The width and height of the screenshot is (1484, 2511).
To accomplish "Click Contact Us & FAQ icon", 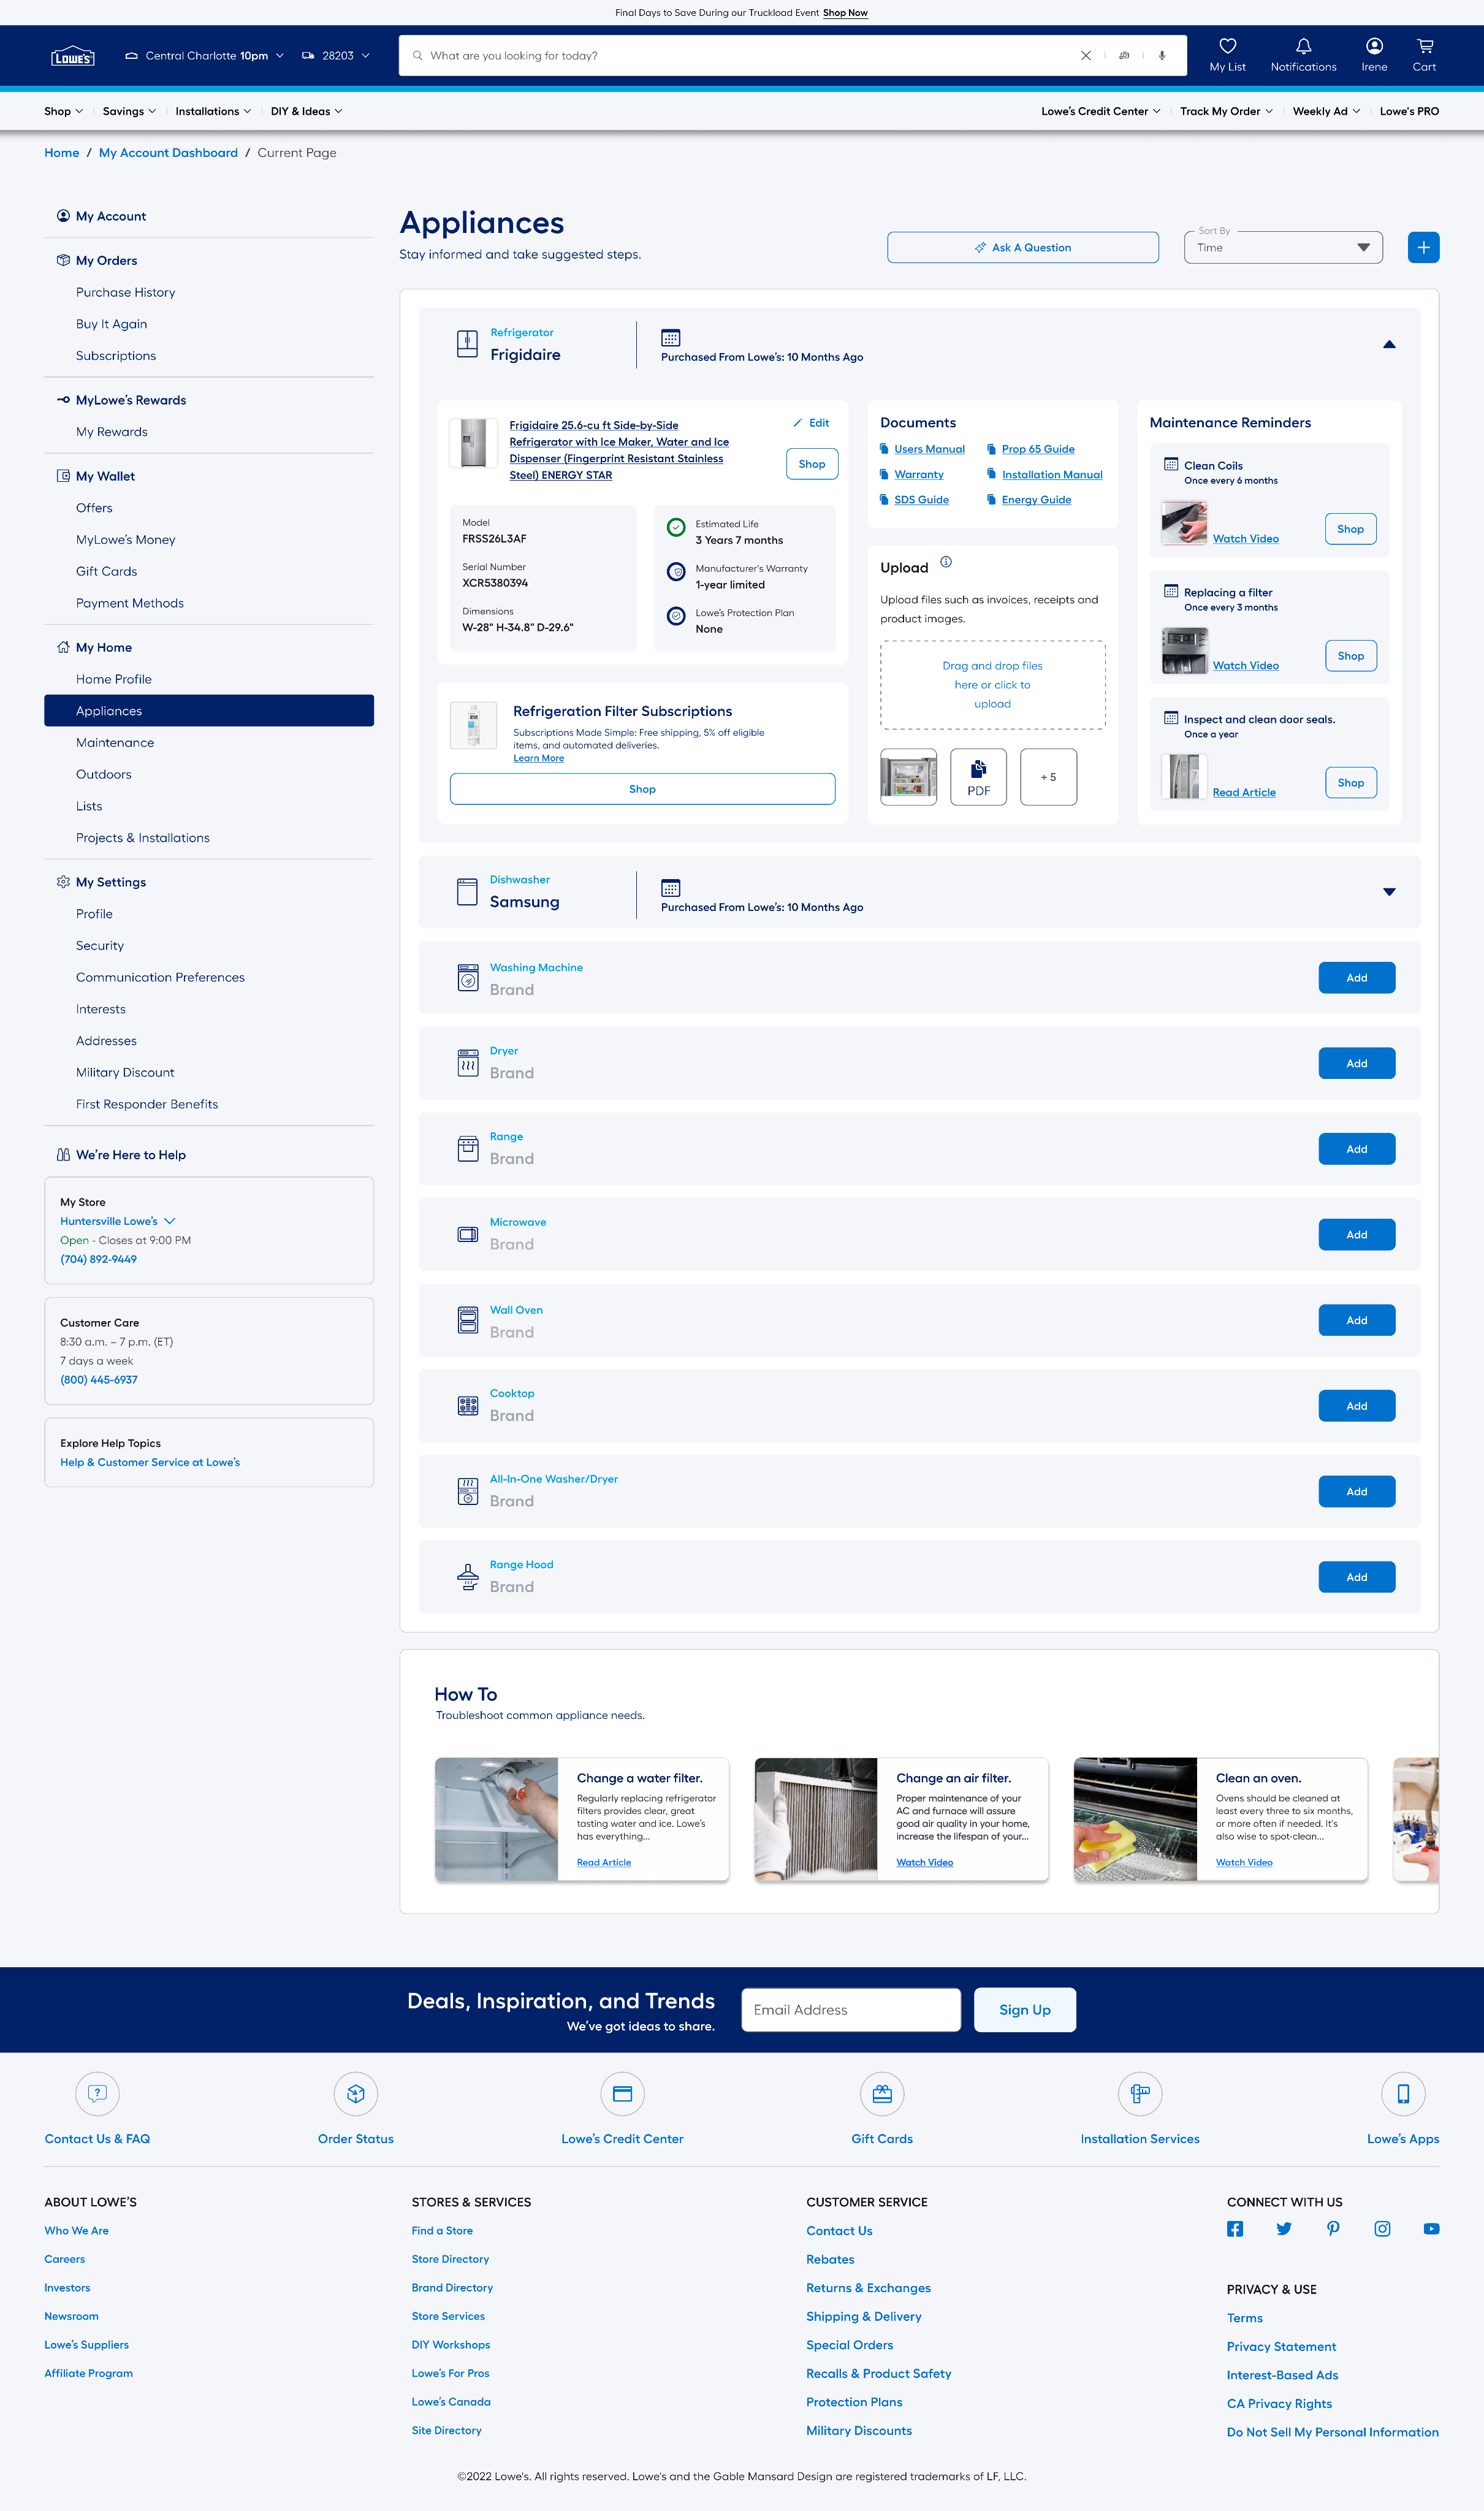I will pyautogui.click(x=97, y=2093).
